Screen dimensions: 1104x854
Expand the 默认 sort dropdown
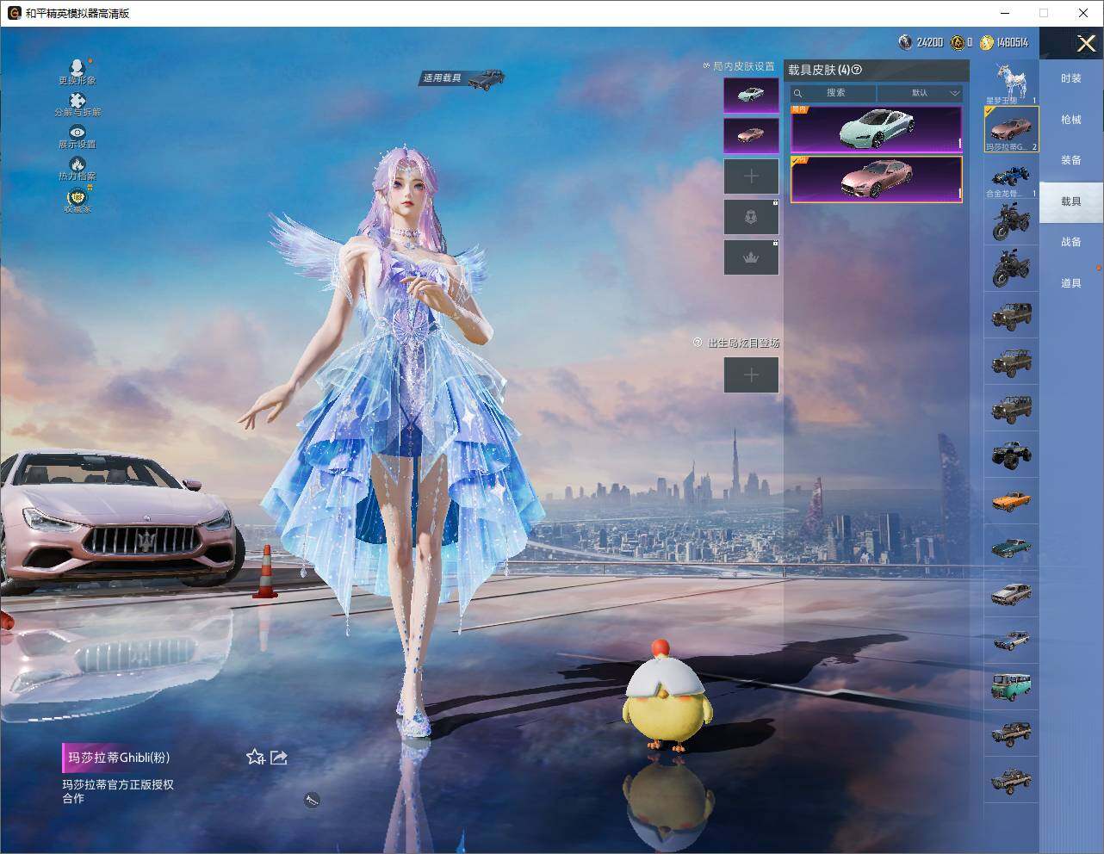(920, 93)
